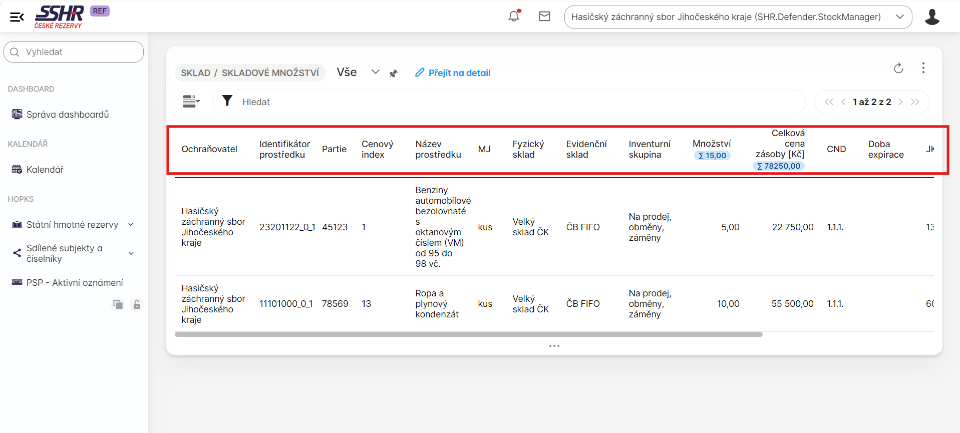This screenshot has height=433, width=960.
Task: Open Správa dashboardů from the sidebar
Action: pyautogui.click(x=67, y=115)
